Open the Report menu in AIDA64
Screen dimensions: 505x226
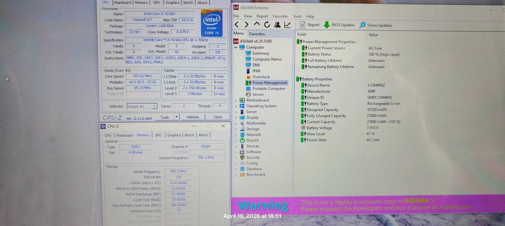(262, 16)
